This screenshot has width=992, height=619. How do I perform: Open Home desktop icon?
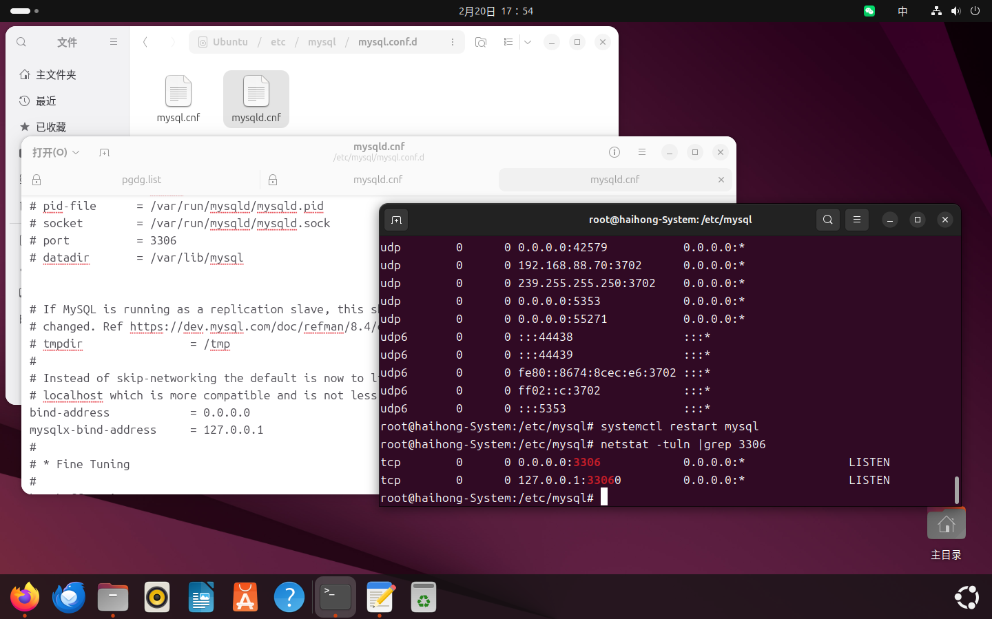(946, 534)
